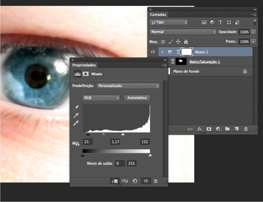Click the Níveis 1 layer mask thumbnail
Screen dimensions: 263x202
click(187, 52)
